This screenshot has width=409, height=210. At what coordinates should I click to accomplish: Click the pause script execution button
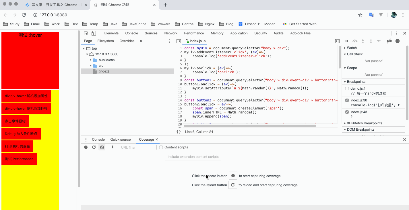347,41
